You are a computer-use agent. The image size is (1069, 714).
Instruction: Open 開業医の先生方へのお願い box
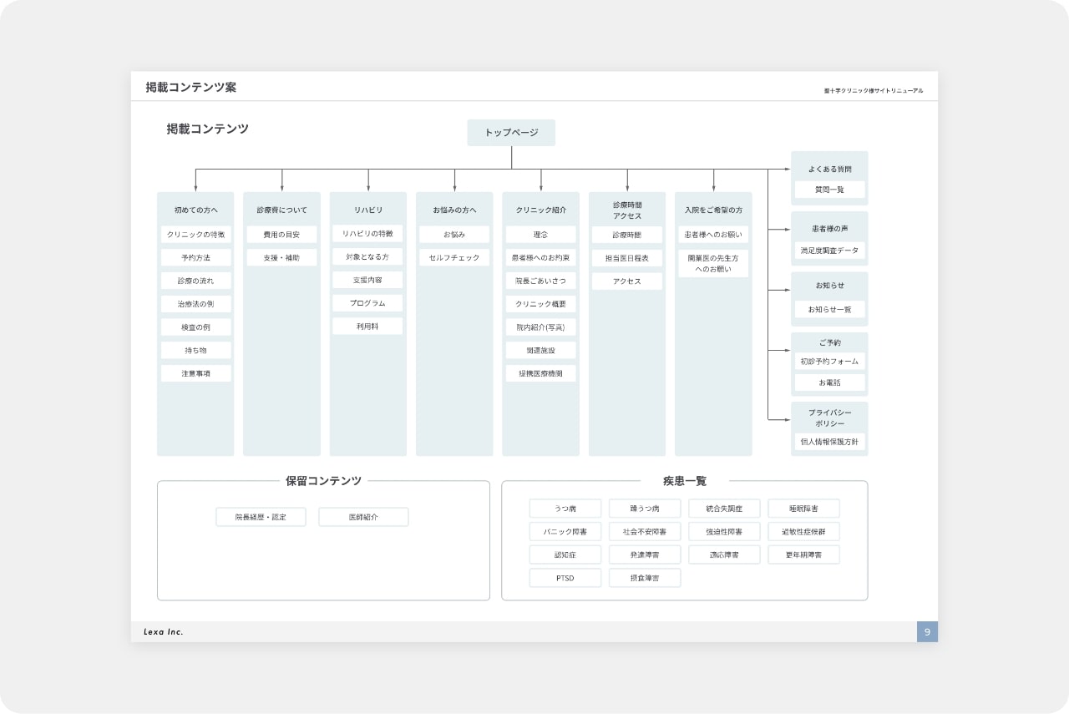coord(713,264)
